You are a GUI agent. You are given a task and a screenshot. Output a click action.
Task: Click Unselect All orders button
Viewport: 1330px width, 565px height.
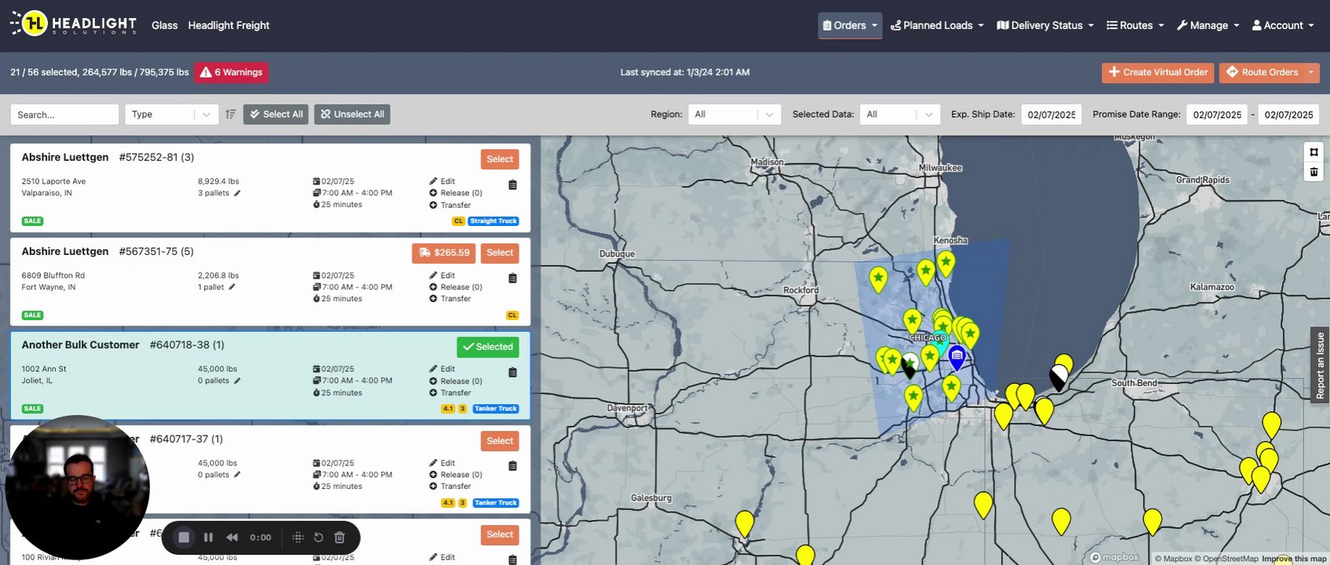352,115
